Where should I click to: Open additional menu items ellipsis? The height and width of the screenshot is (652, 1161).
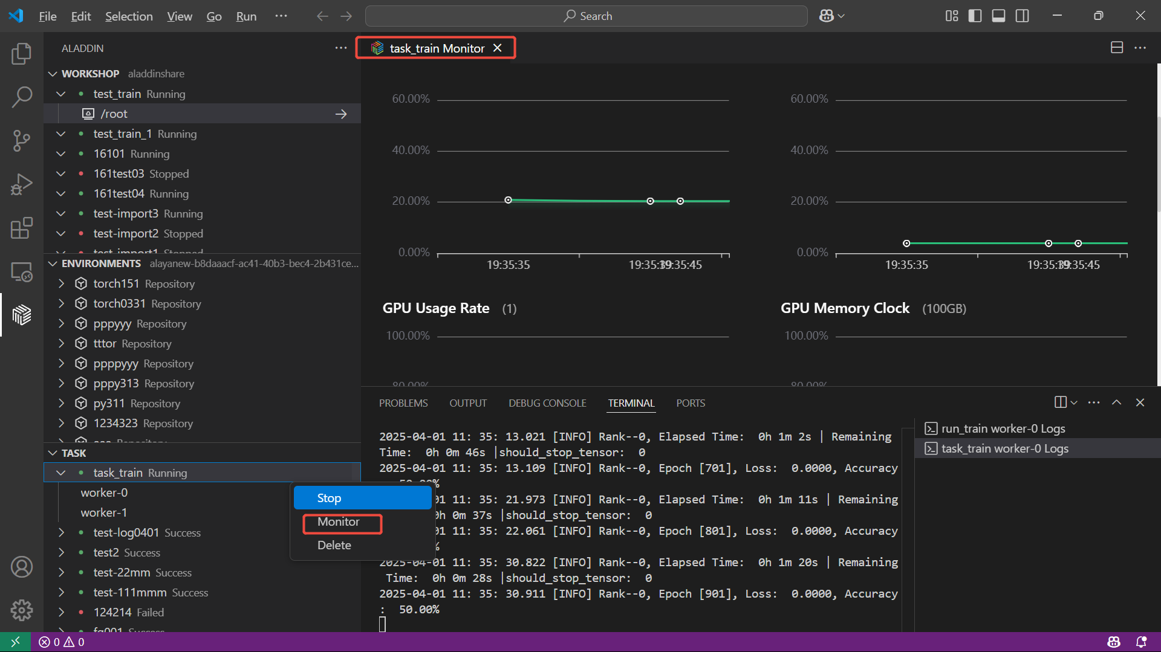pos(281,16)
